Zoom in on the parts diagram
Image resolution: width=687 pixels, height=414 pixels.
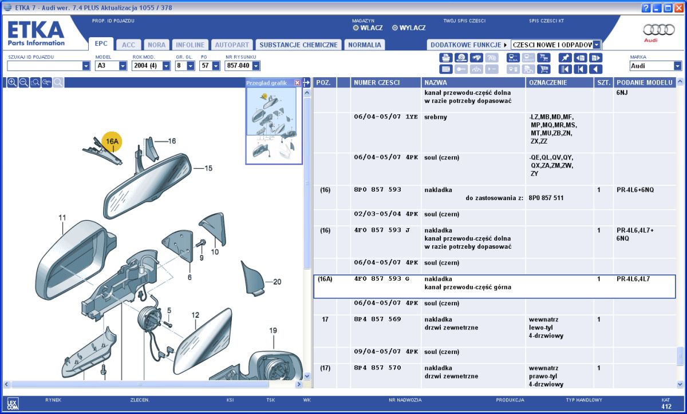[12, 82]
